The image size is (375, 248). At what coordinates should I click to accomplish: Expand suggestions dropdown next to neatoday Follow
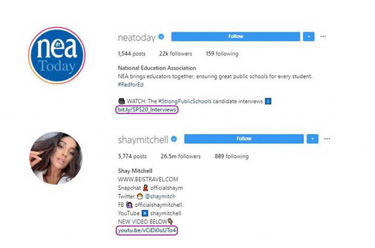[x=309, y=37]
